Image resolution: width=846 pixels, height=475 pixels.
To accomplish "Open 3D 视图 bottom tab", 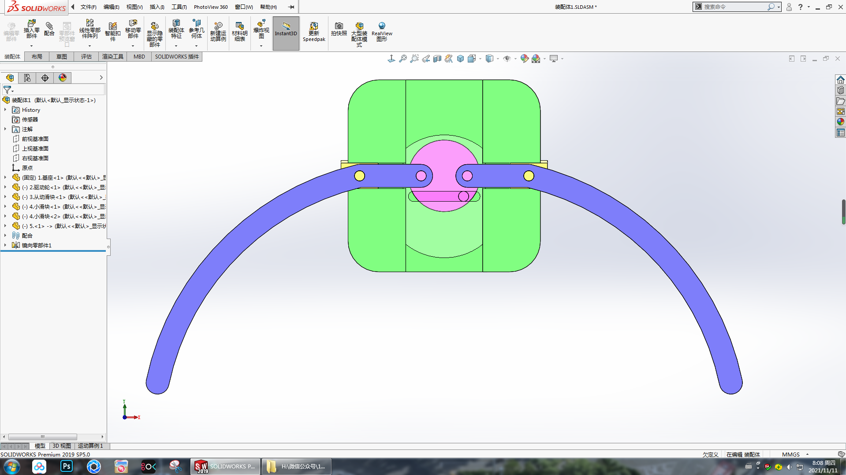I will pyautogui.click(x=62, y=446).
